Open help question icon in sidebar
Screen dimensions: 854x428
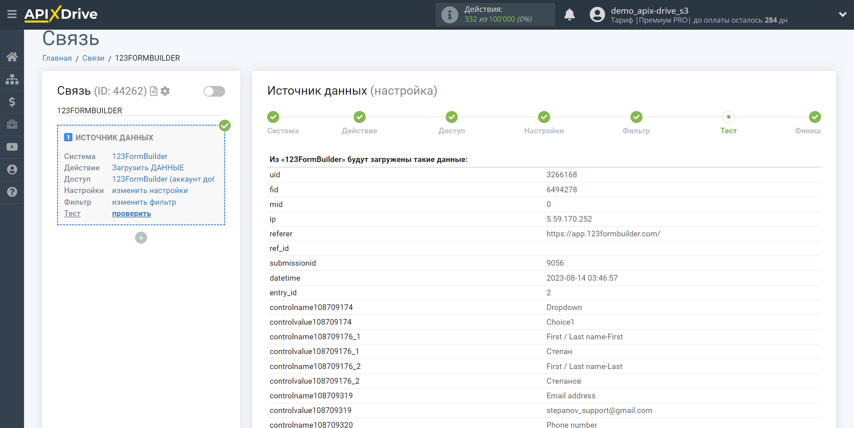12,192
